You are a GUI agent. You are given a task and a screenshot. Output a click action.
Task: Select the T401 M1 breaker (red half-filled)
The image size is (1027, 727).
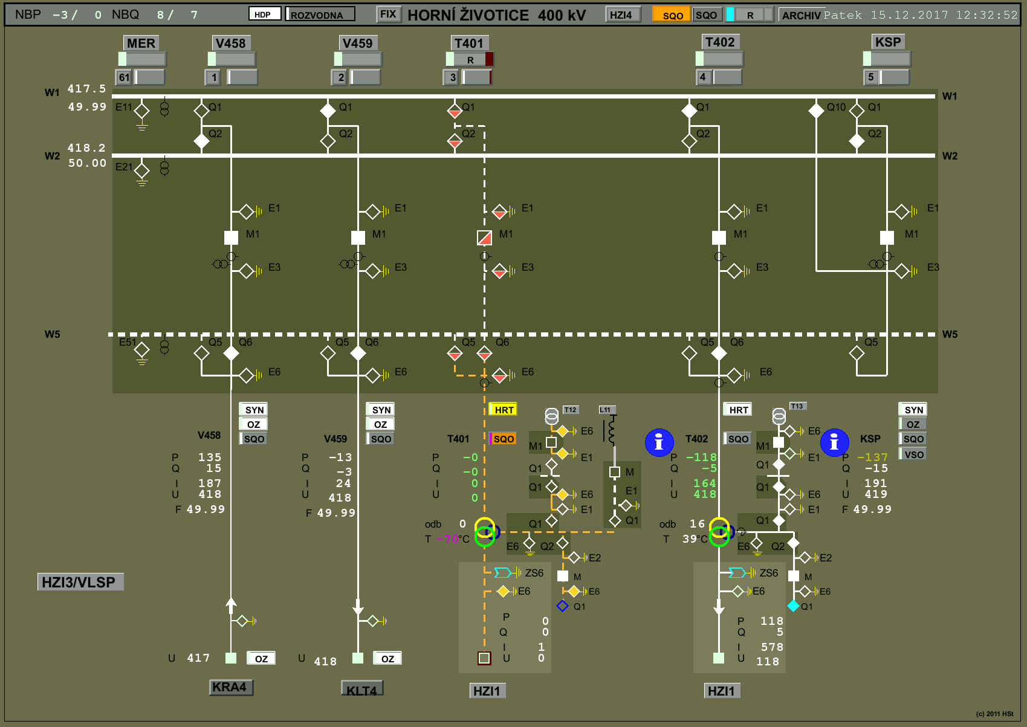coord(484,237)
